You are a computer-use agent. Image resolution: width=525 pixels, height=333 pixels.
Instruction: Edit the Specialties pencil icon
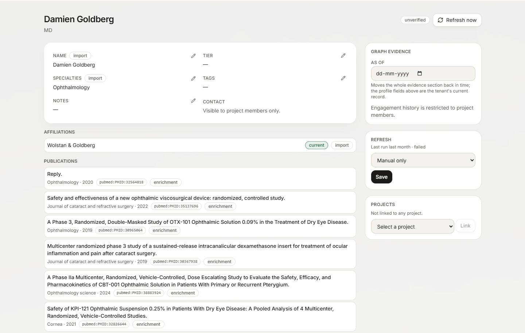193,78
